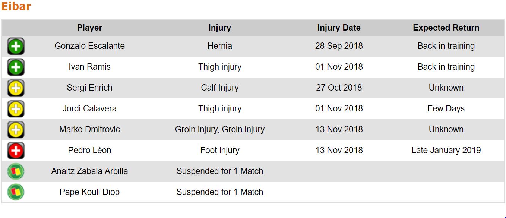Click suspension card icon beside Anaitz Zabala Arbilla

(16, 171)
